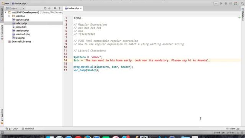Click Scroll from Source target icon
Screen dimensions: 245x138
(45, 8)
